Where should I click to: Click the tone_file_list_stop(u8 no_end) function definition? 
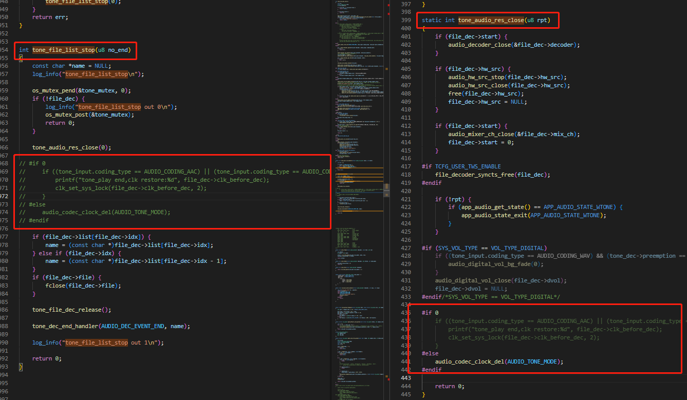[x=75, y=50]
